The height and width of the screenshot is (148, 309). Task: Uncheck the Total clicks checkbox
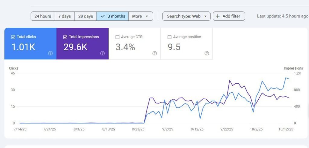click(x=13, y=37)
